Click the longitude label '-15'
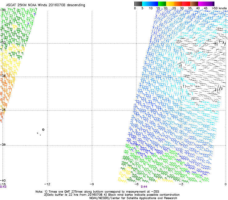The height and width of the screenshot is (200, 228). [x=3, y=184]
